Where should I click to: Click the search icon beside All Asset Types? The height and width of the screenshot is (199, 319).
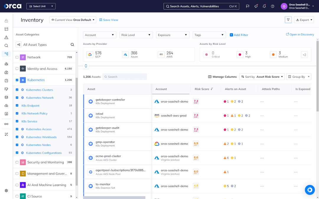pyautogui.click(x=72, y=45)
